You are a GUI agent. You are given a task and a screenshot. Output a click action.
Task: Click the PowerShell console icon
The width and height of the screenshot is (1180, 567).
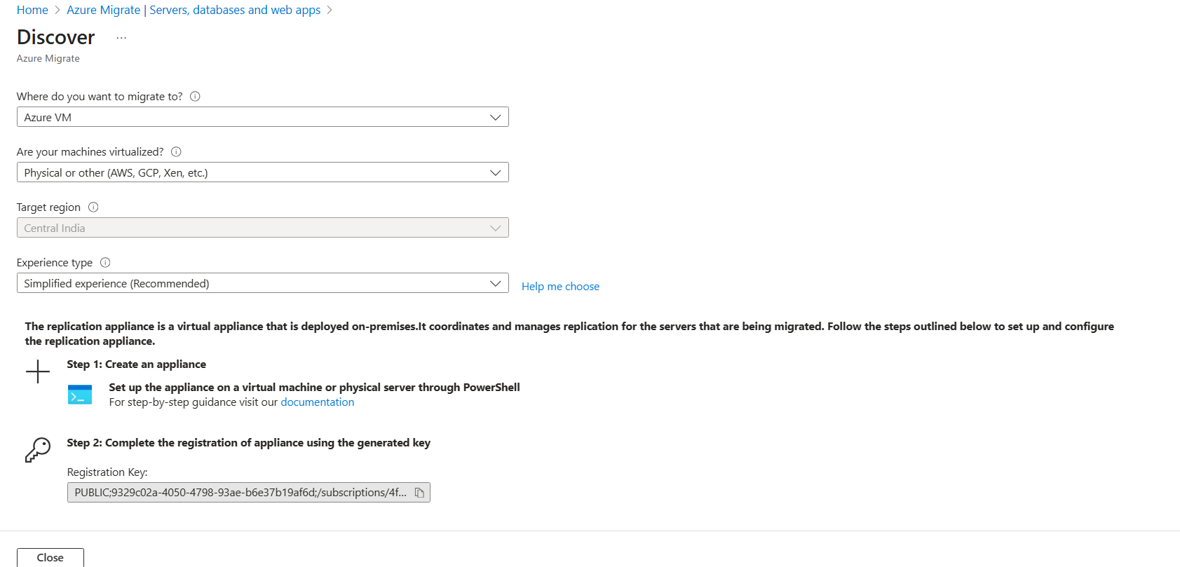click(80, 395)
